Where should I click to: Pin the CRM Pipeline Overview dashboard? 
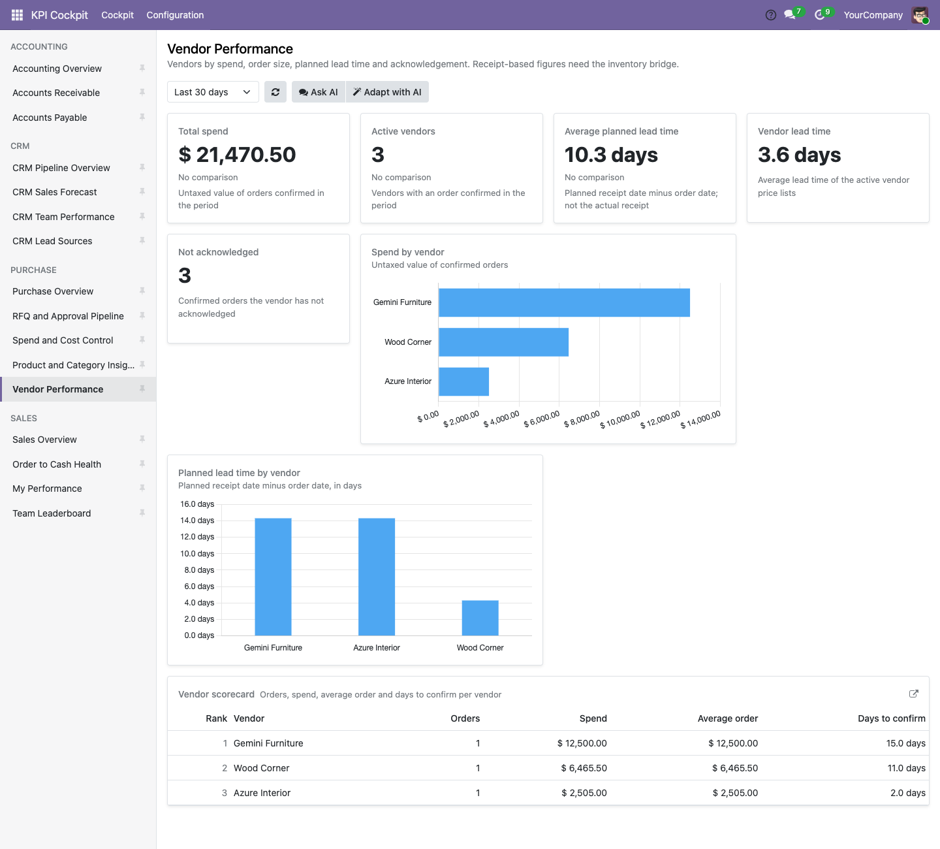[142, 167]
